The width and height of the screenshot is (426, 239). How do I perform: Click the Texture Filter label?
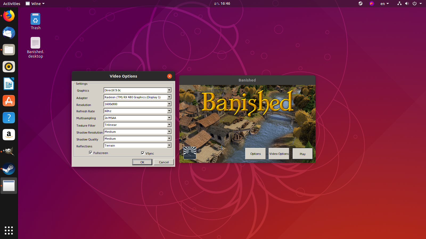[x=86, y=126]
